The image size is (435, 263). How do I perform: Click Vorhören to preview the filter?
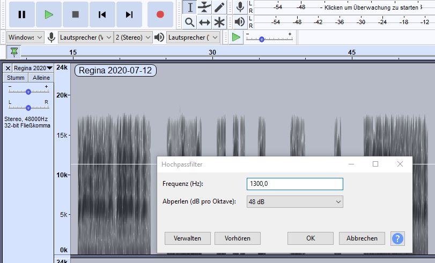237,238
